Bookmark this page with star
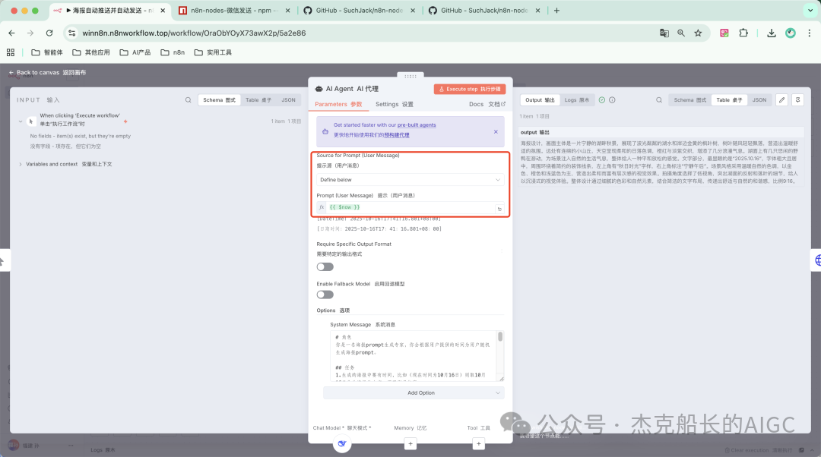This screenshot has width=821, height=457. 698,33
